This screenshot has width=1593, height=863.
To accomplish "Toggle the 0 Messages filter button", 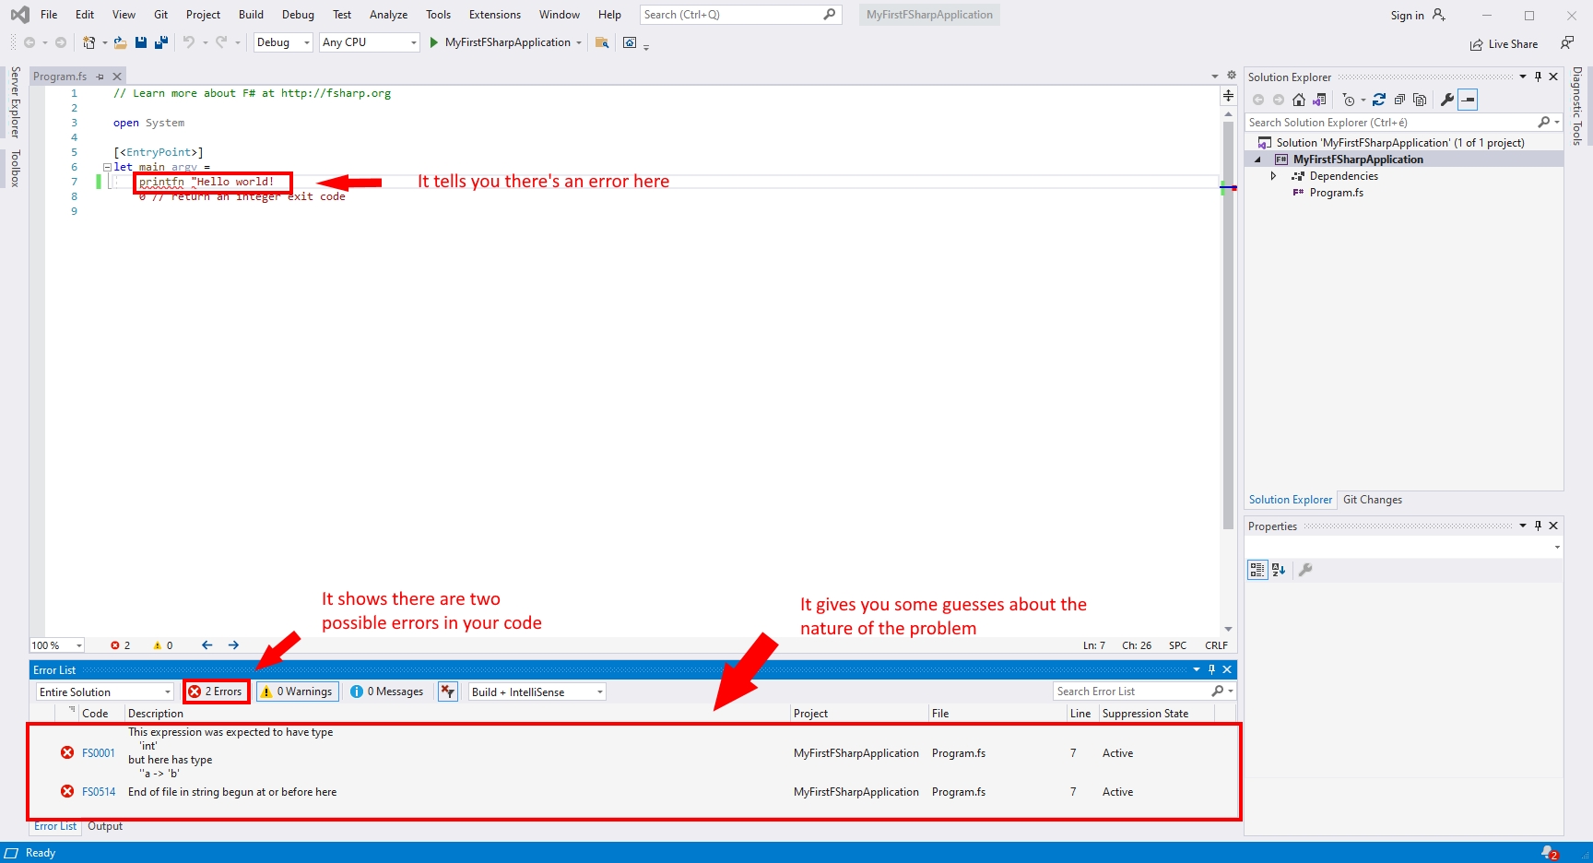I will pyautogui.click(x=387, y=692).
